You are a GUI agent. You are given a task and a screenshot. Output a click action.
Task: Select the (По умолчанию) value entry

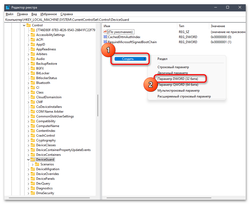[120, 32]
